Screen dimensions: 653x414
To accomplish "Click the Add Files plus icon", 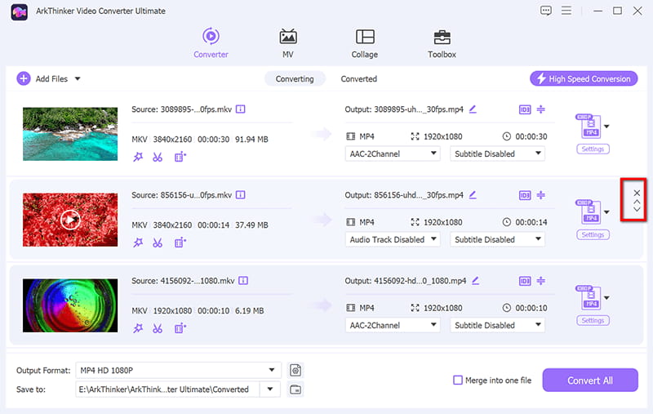I will tap(24, 78).
